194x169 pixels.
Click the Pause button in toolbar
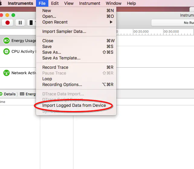click(20, 23)
